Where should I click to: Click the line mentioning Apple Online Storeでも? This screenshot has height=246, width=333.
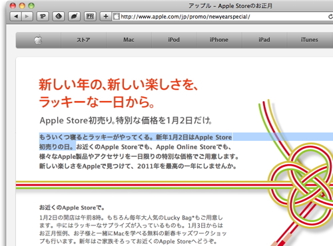(135, 147)
